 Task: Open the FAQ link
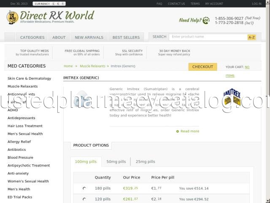(159, 4)
